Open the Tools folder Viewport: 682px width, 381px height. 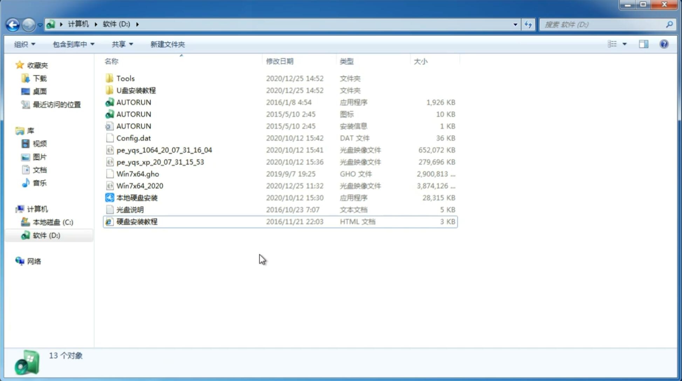pyautogui.click(x=125, y=78)
